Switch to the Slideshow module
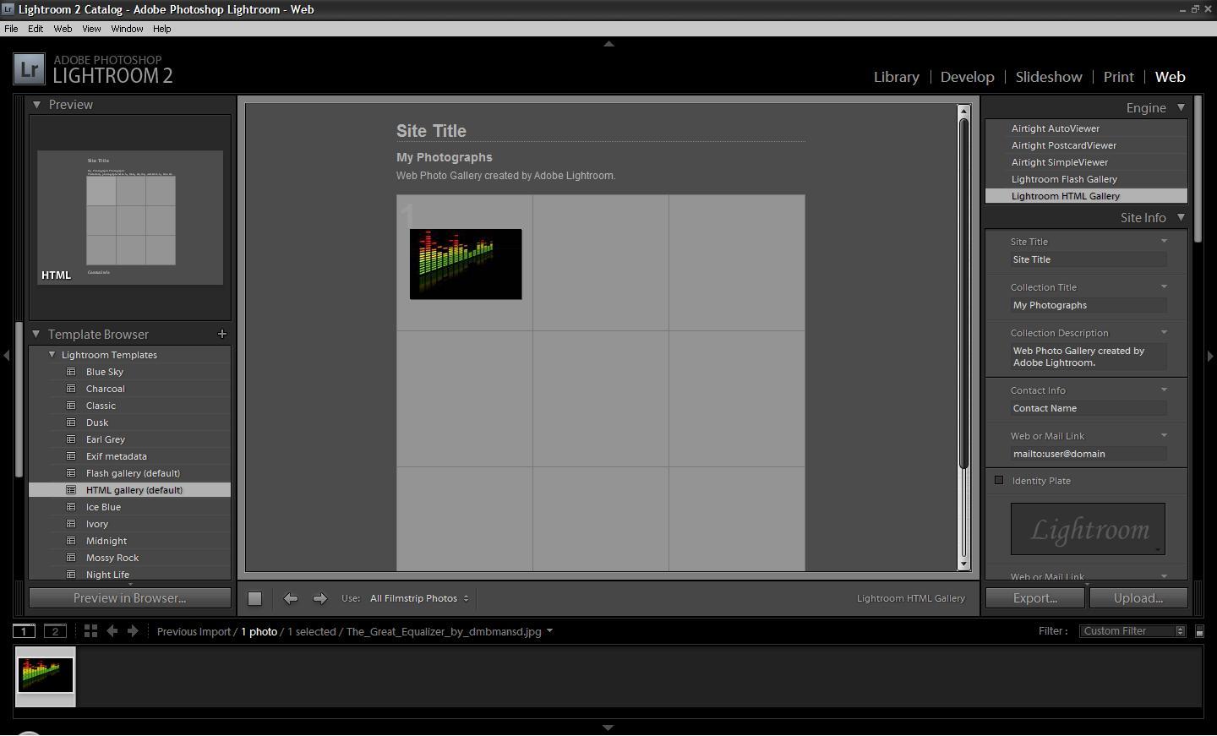The height and width of the screenshot is (736, 1217). [1049, 77]
